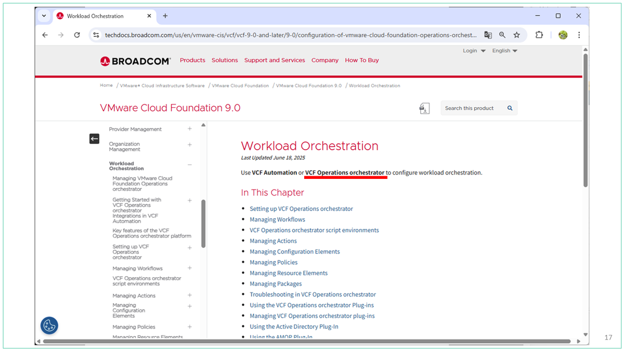Image resolution: width=624 pixels, height=351 pixels.
Task: Open the cookie settings icon
Action: [x=49, y=326]
